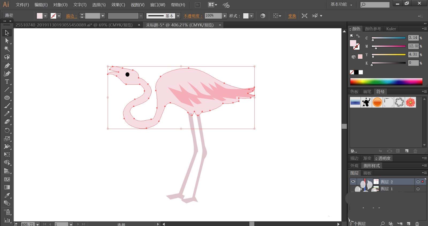Click the CMYK color spectrum bar
Image resolution: width=428 pixels, height=226 pixels.
pos(386,81)
